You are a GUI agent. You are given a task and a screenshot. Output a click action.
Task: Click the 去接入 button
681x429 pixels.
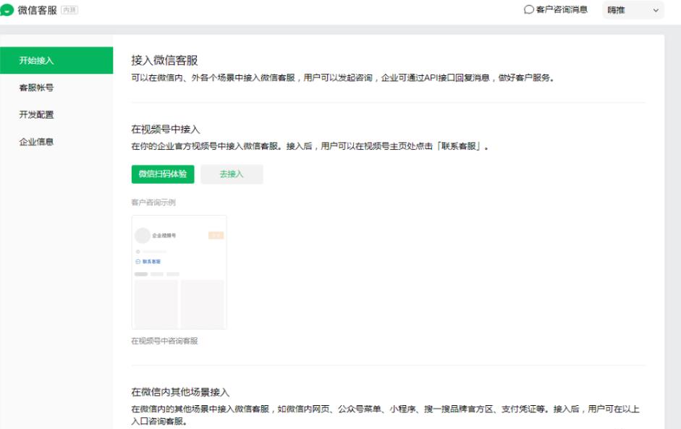pos(232,174)
